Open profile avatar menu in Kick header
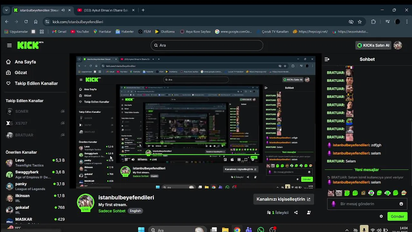 [x=398, y=45]
